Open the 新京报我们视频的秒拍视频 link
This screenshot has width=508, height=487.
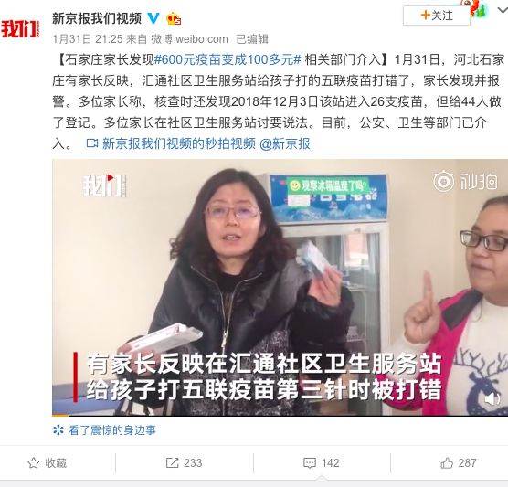pos(171,143)
